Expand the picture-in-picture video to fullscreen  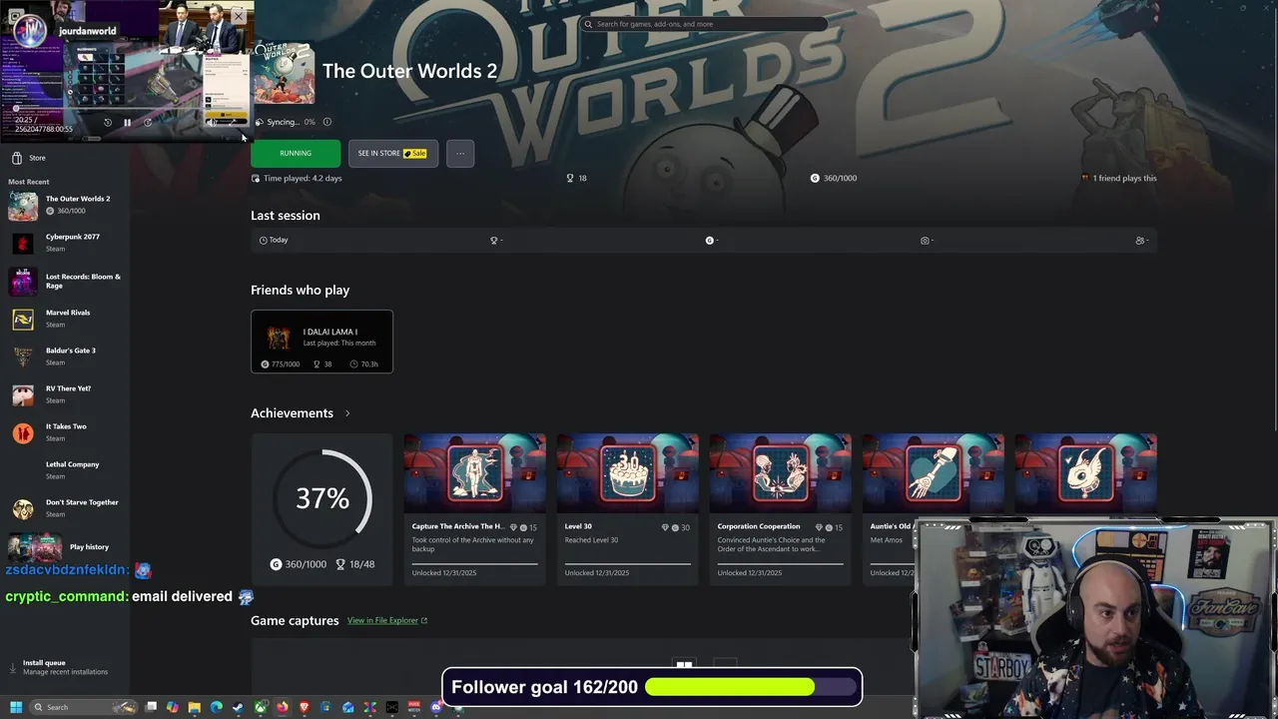233,122
